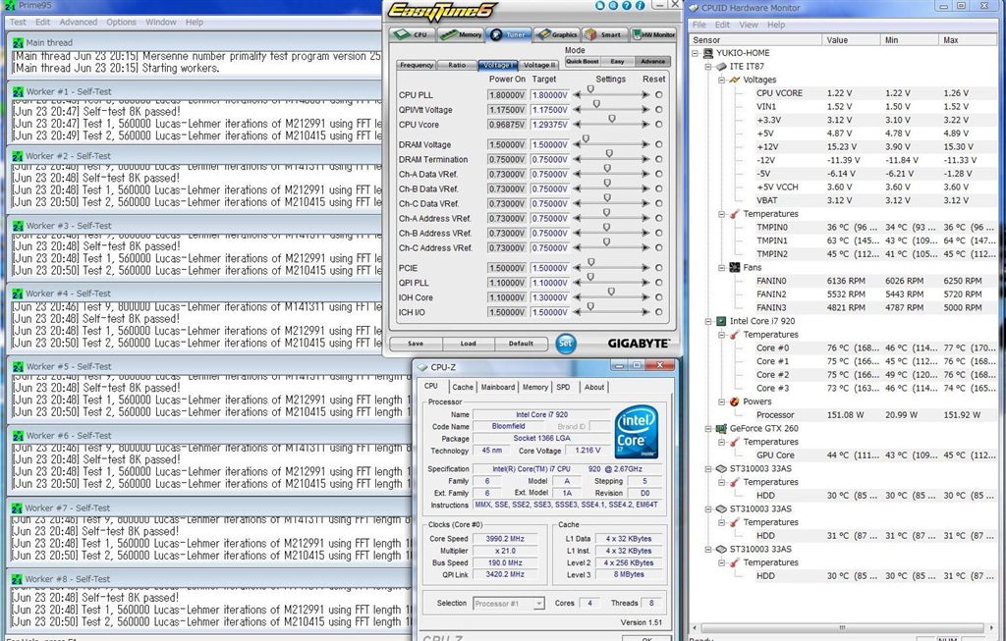The width and height of the screenshot is (1006, 641).
Task: Open the Smart section in EasyTune6
Action: pos(604,34)
